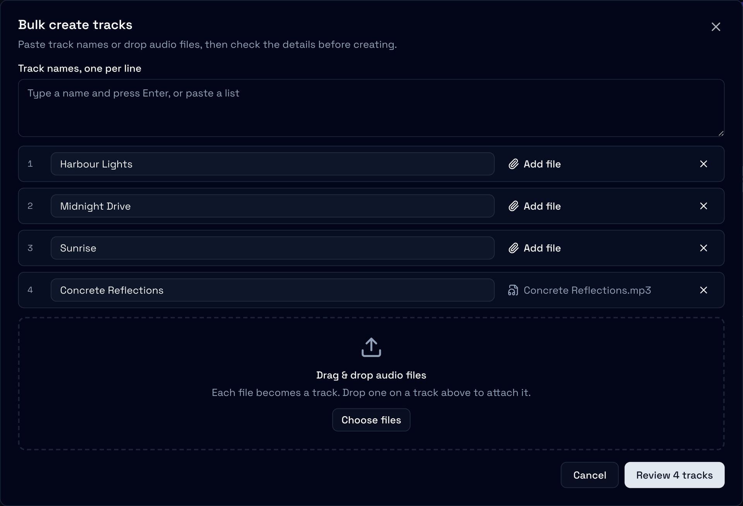Edit the Midnight Drive track name field
The height and width of the screenshot is (506, 743).
coord(272,206)
